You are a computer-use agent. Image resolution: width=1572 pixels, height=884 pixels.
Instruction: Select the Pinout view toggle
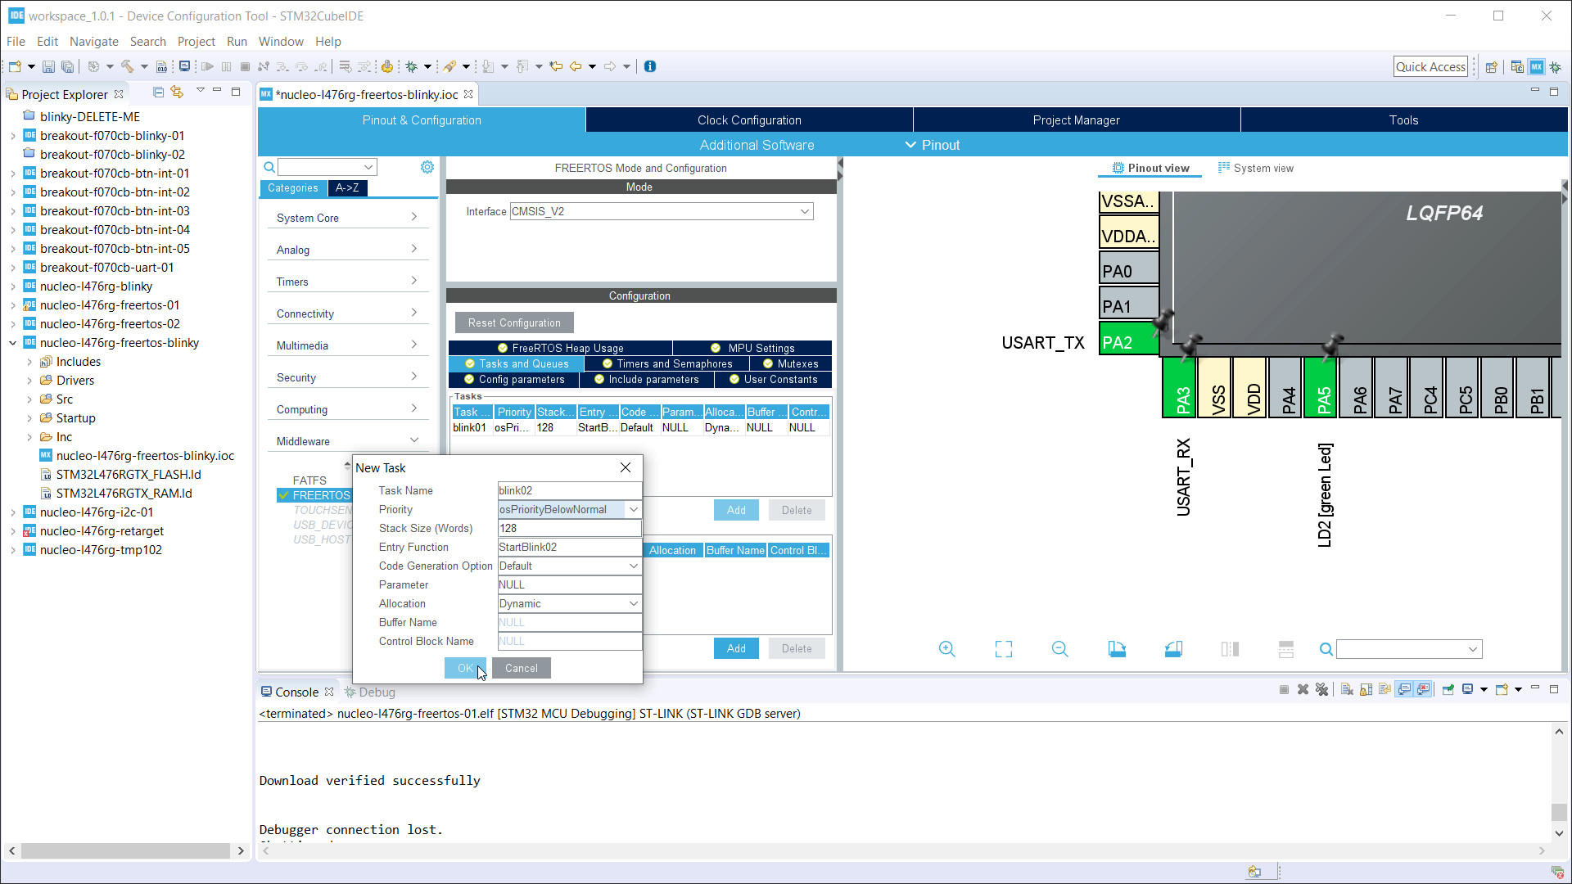pos(1150,168)
